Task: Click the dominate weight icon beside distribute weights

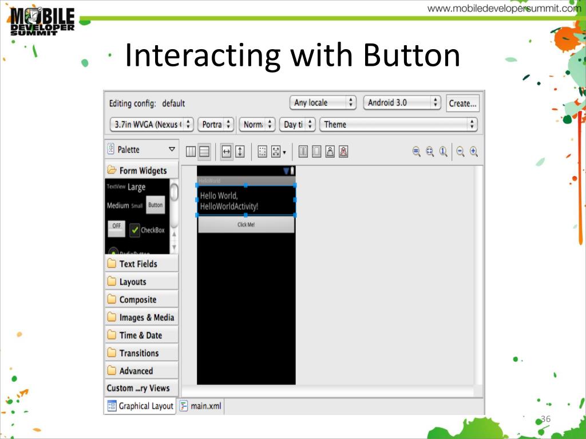Action: [316, 151]
